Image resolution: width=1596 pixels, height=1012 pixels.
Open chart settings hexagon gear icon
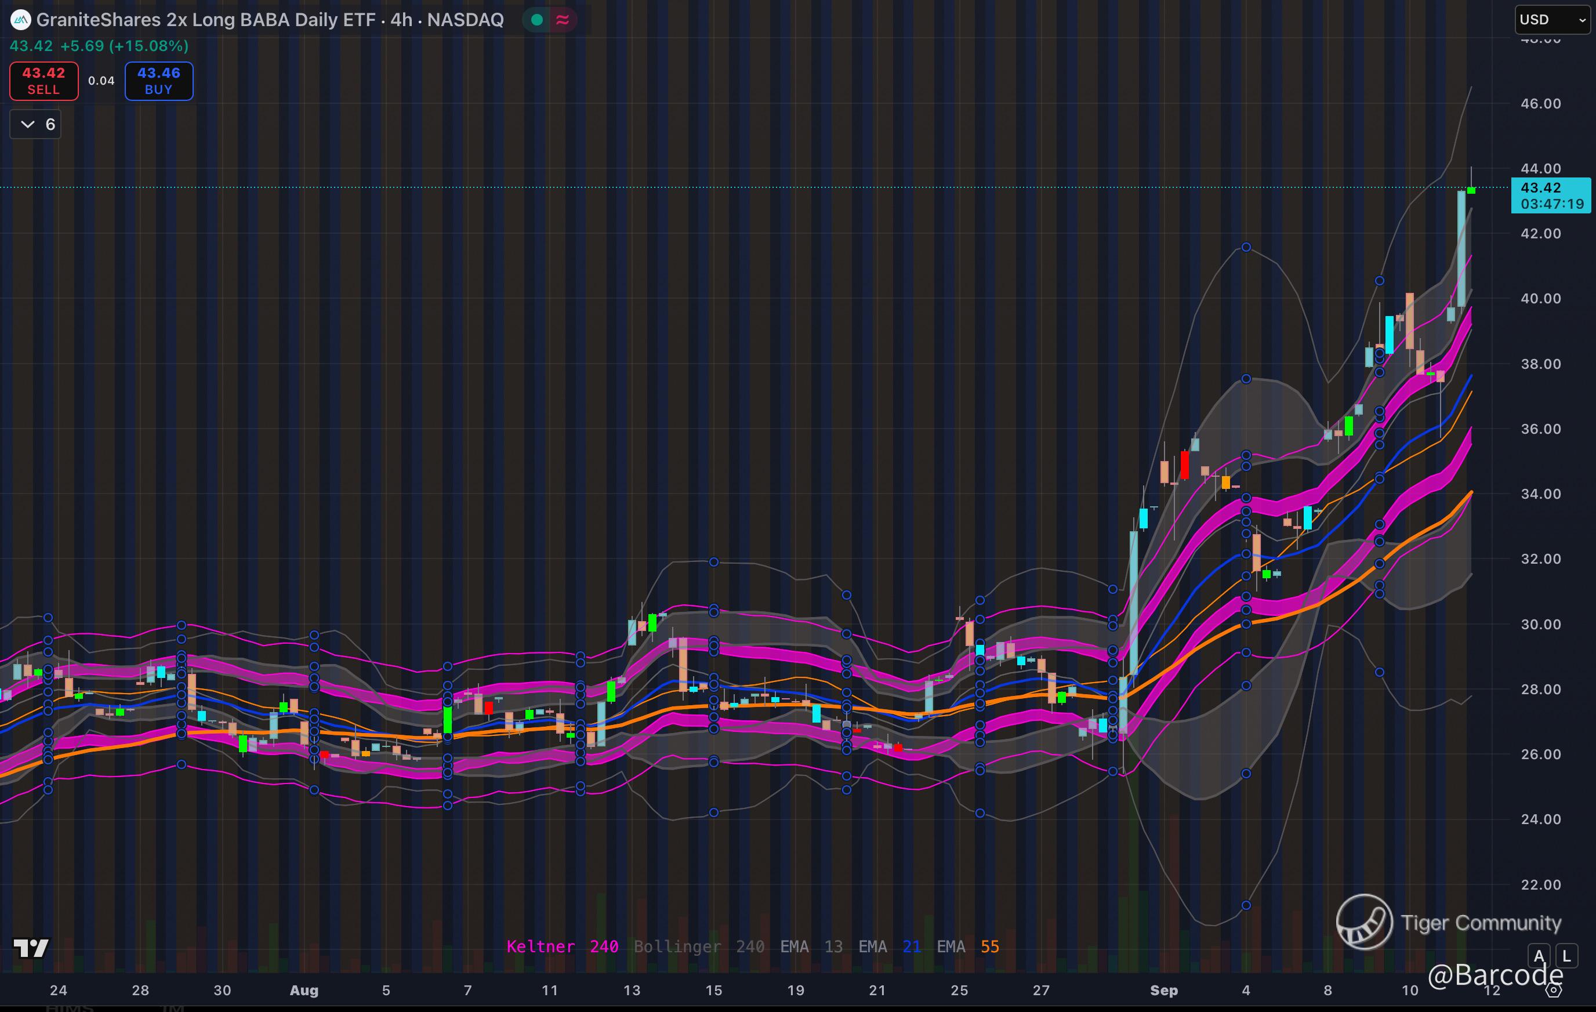click(x=1553, y=990)
